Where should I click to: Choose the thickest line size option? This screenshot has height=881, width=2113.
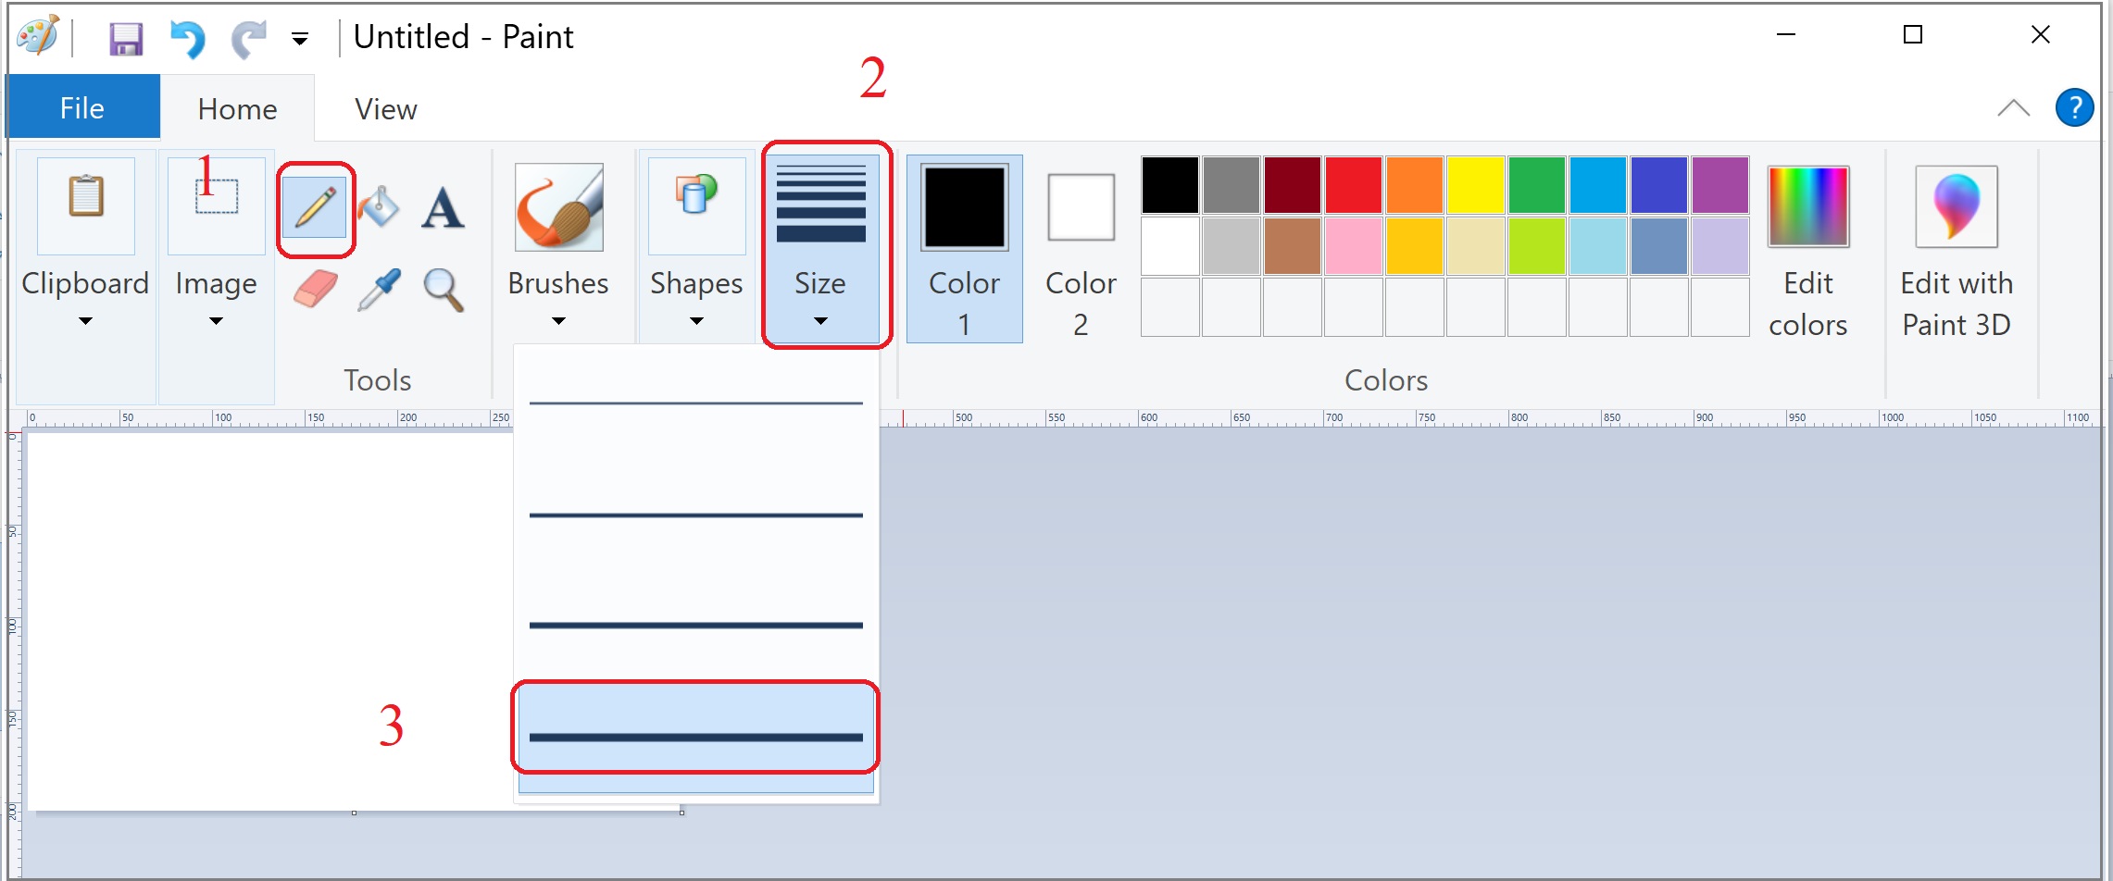coord(695,736)
